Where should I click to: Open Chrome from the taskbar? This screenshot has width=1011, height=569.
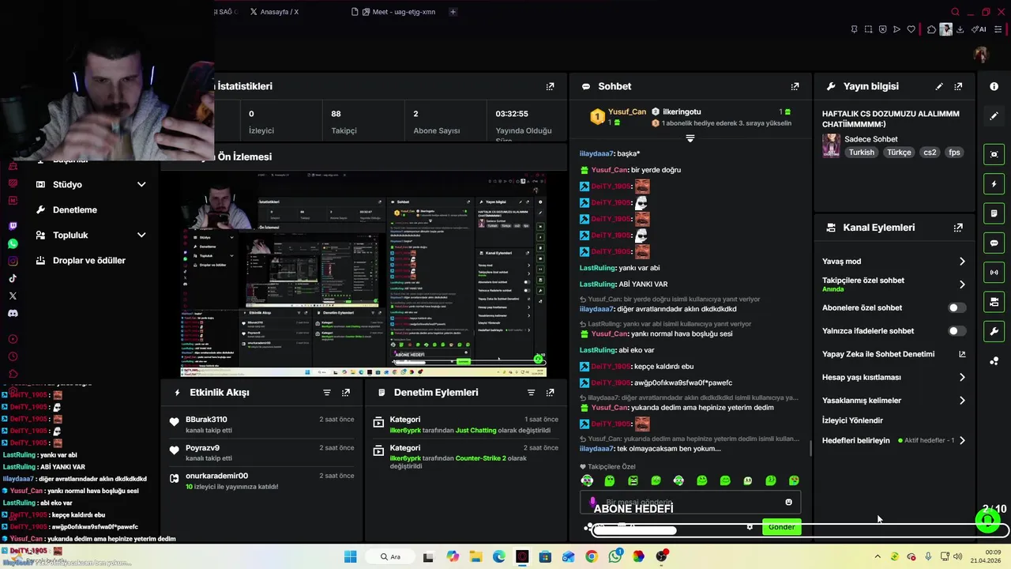[x=591, y=556]
